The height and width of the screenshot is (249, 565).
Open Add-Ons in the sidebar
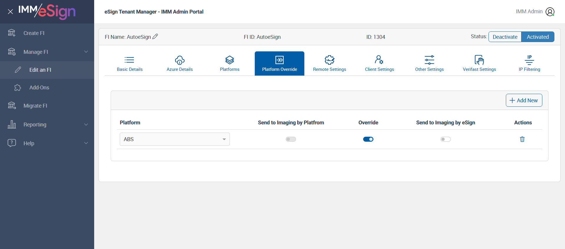47,88
